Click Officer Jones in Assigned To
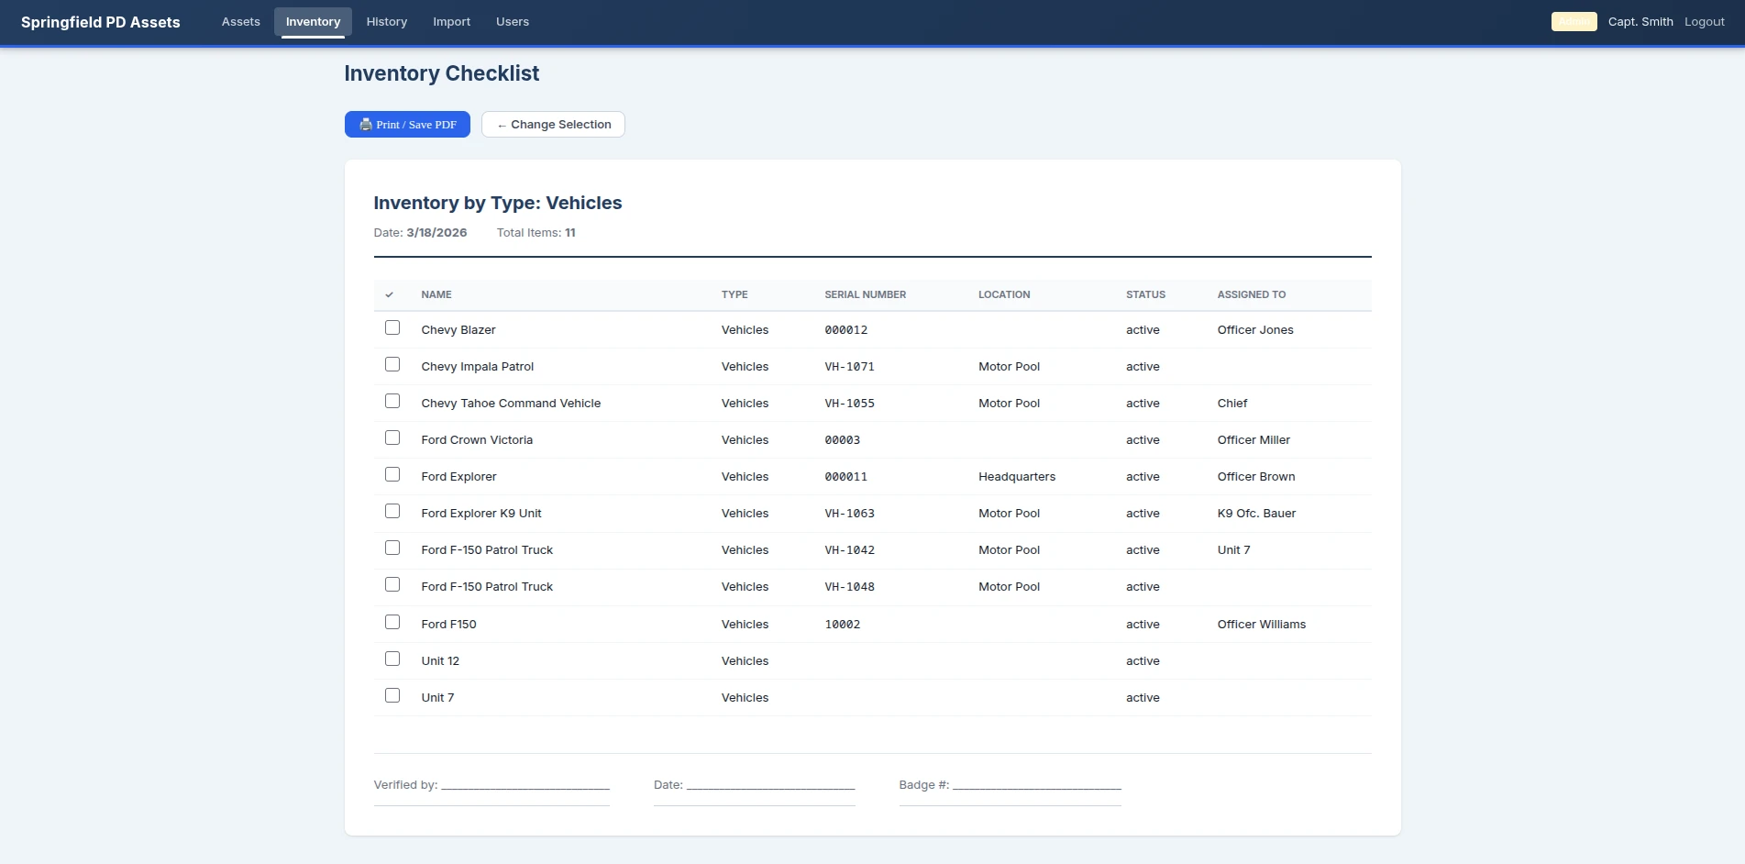Viewport: 1745px width, 864px height. (1255, 330)
